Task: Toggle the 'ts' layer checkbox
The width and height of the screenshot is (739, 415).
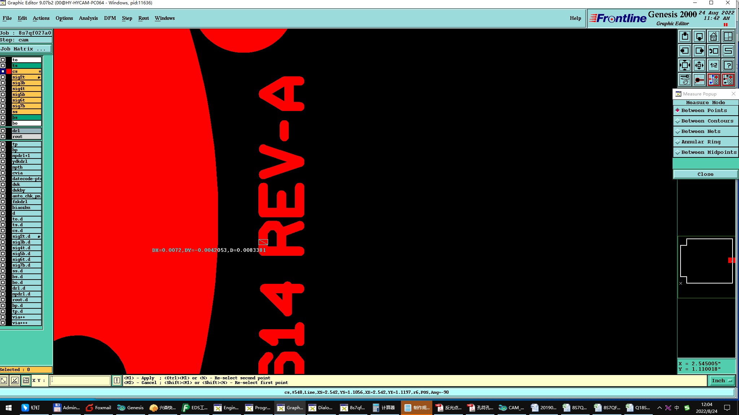Action: point(3,66)
